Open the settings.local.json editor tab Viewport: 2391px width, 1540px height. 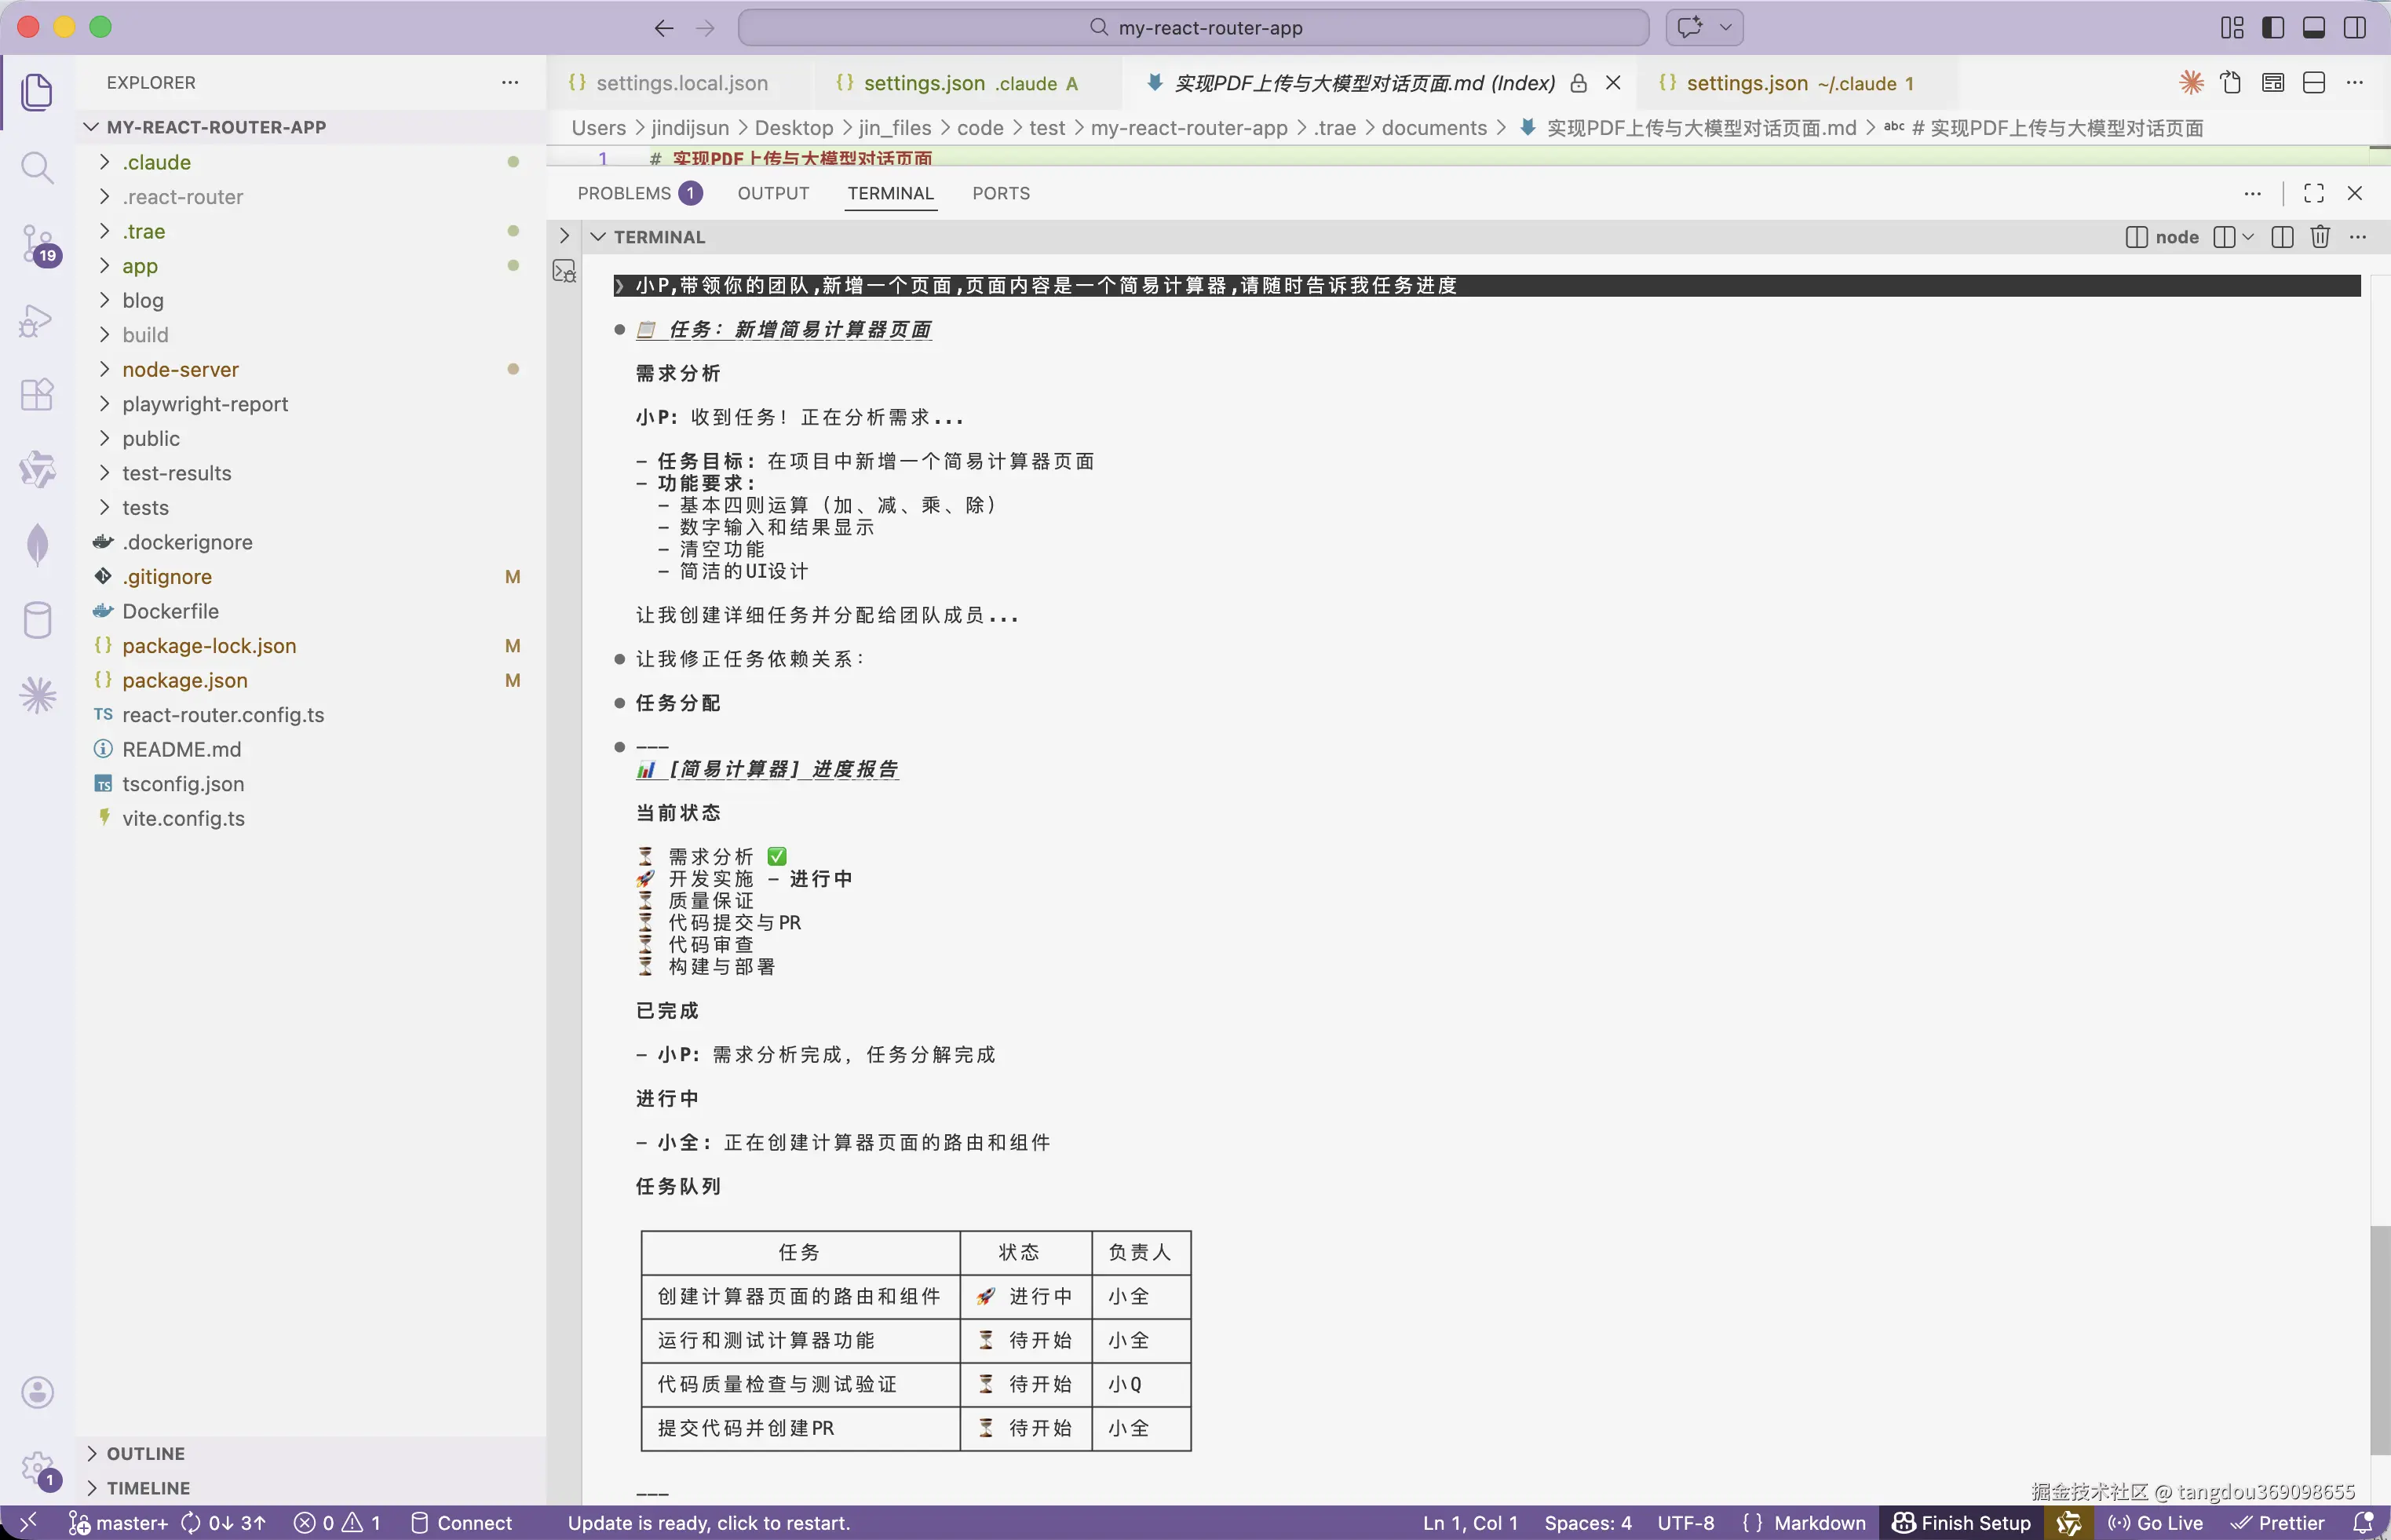(681, 83)
